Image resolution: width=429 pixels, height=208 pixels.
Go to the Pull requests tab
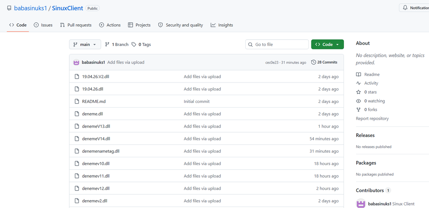[x=76, y=25]
